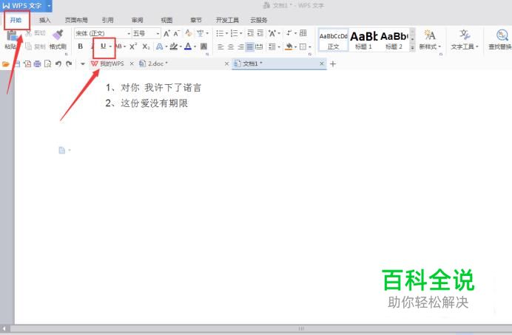Select the 标题 1 style
The image size is (512, 335).
[x=363, y=41]
